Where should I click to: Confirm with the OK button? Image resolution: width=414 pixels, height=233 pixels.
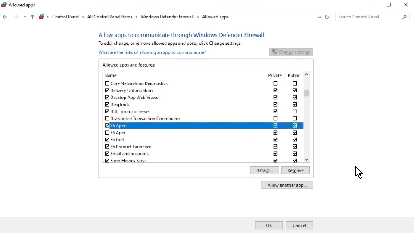[x=269, y=225]
